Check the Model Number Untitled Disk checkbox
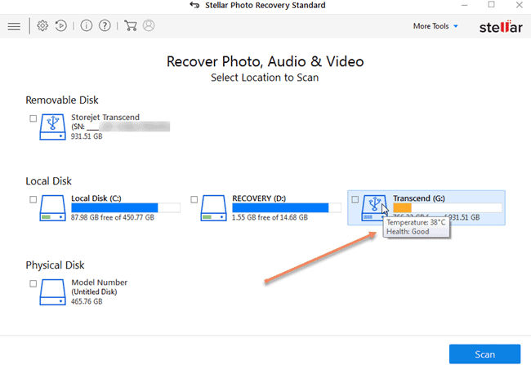The height and width of the screenshot is (365, 531). click(x=33, y=283)
